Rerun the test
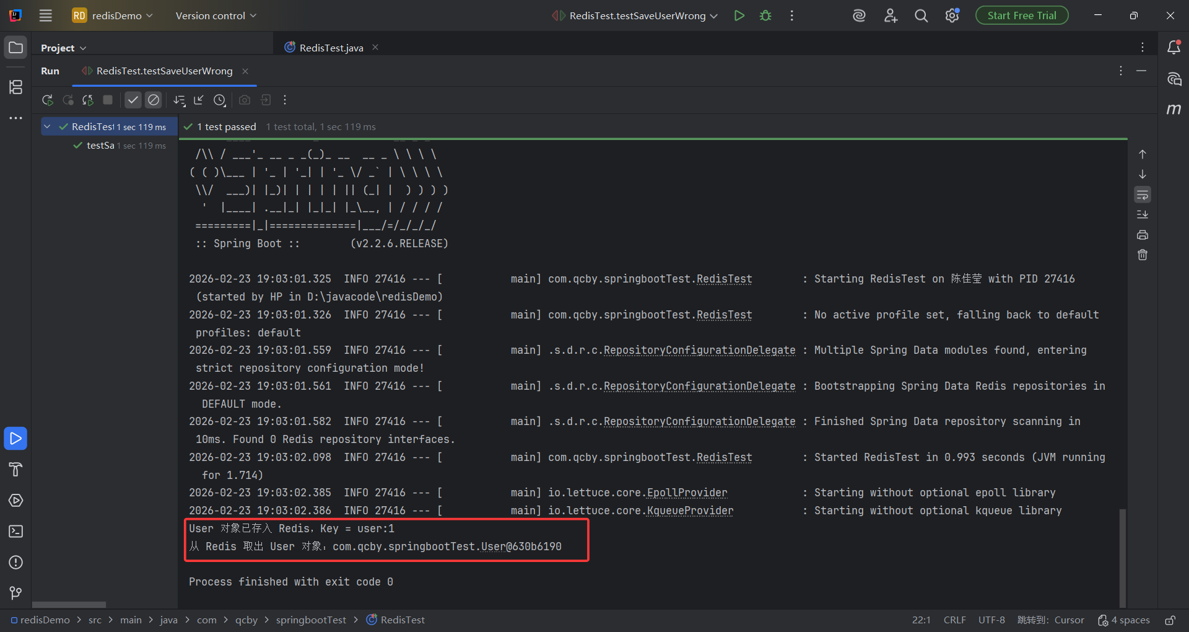1189x632 pixels. click(47, 100)
